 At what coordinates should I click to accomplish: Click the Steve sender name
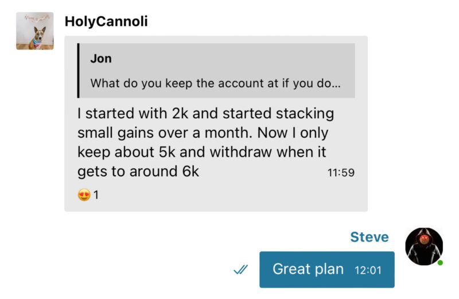(x=369, y=238)
